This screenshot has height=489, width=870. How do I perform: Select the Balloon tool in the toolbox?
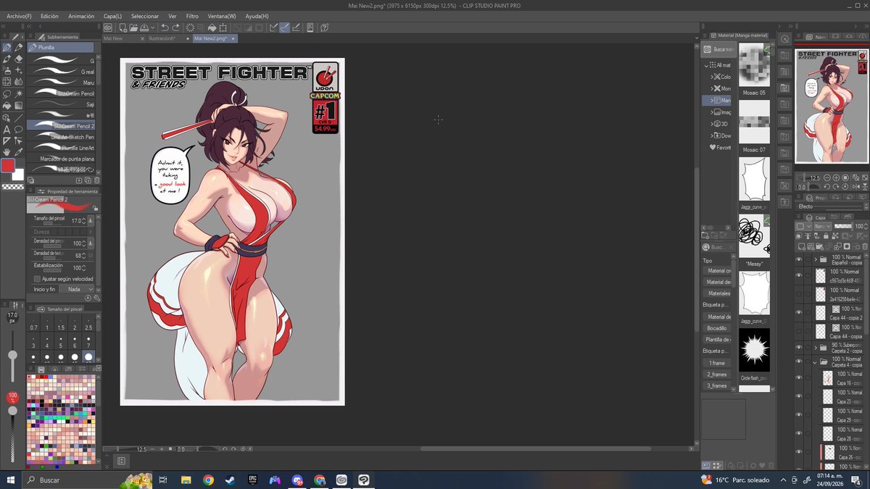point(19,129)
